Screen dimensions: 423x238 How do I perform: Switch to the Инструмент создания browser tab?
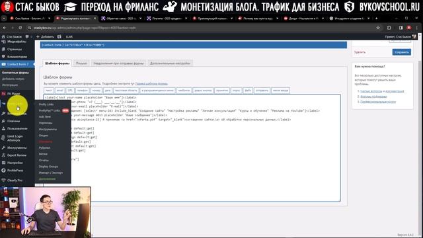click(x=350, y=19)
